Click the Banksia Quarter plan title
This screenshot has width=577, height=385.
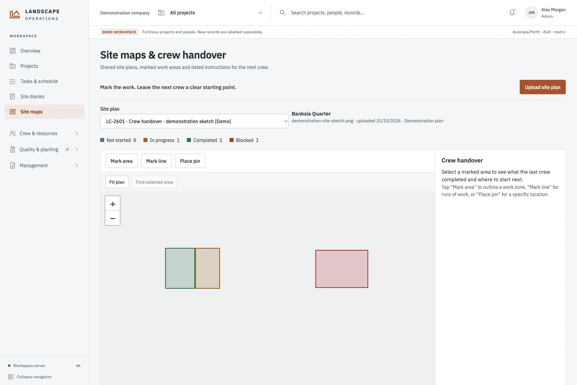[x=311, y=114]
